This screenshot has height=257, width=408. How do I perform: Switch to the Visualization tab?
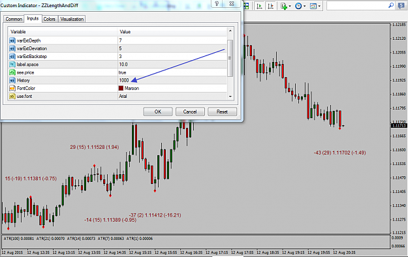(72, 19)
